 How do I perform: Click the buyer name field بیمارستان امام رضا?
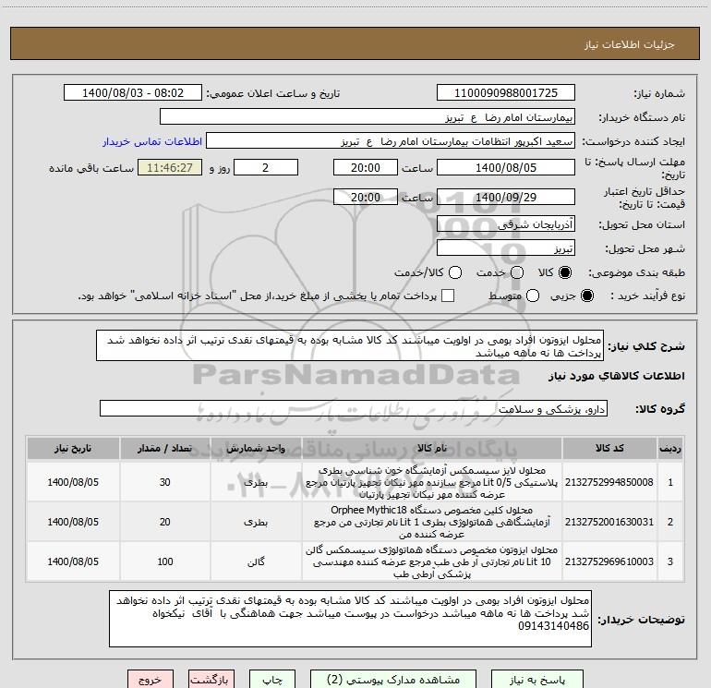click(x=368, y=117)
